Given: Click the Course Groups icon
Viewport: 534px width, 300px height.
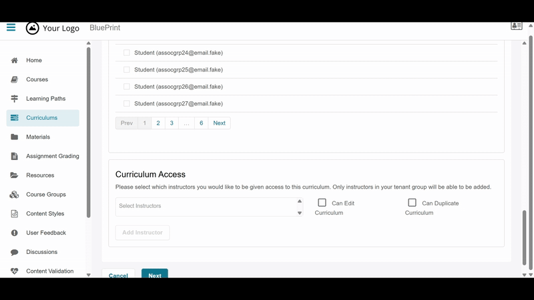Looking at the screenshot, I should click(x=14, y=195).
